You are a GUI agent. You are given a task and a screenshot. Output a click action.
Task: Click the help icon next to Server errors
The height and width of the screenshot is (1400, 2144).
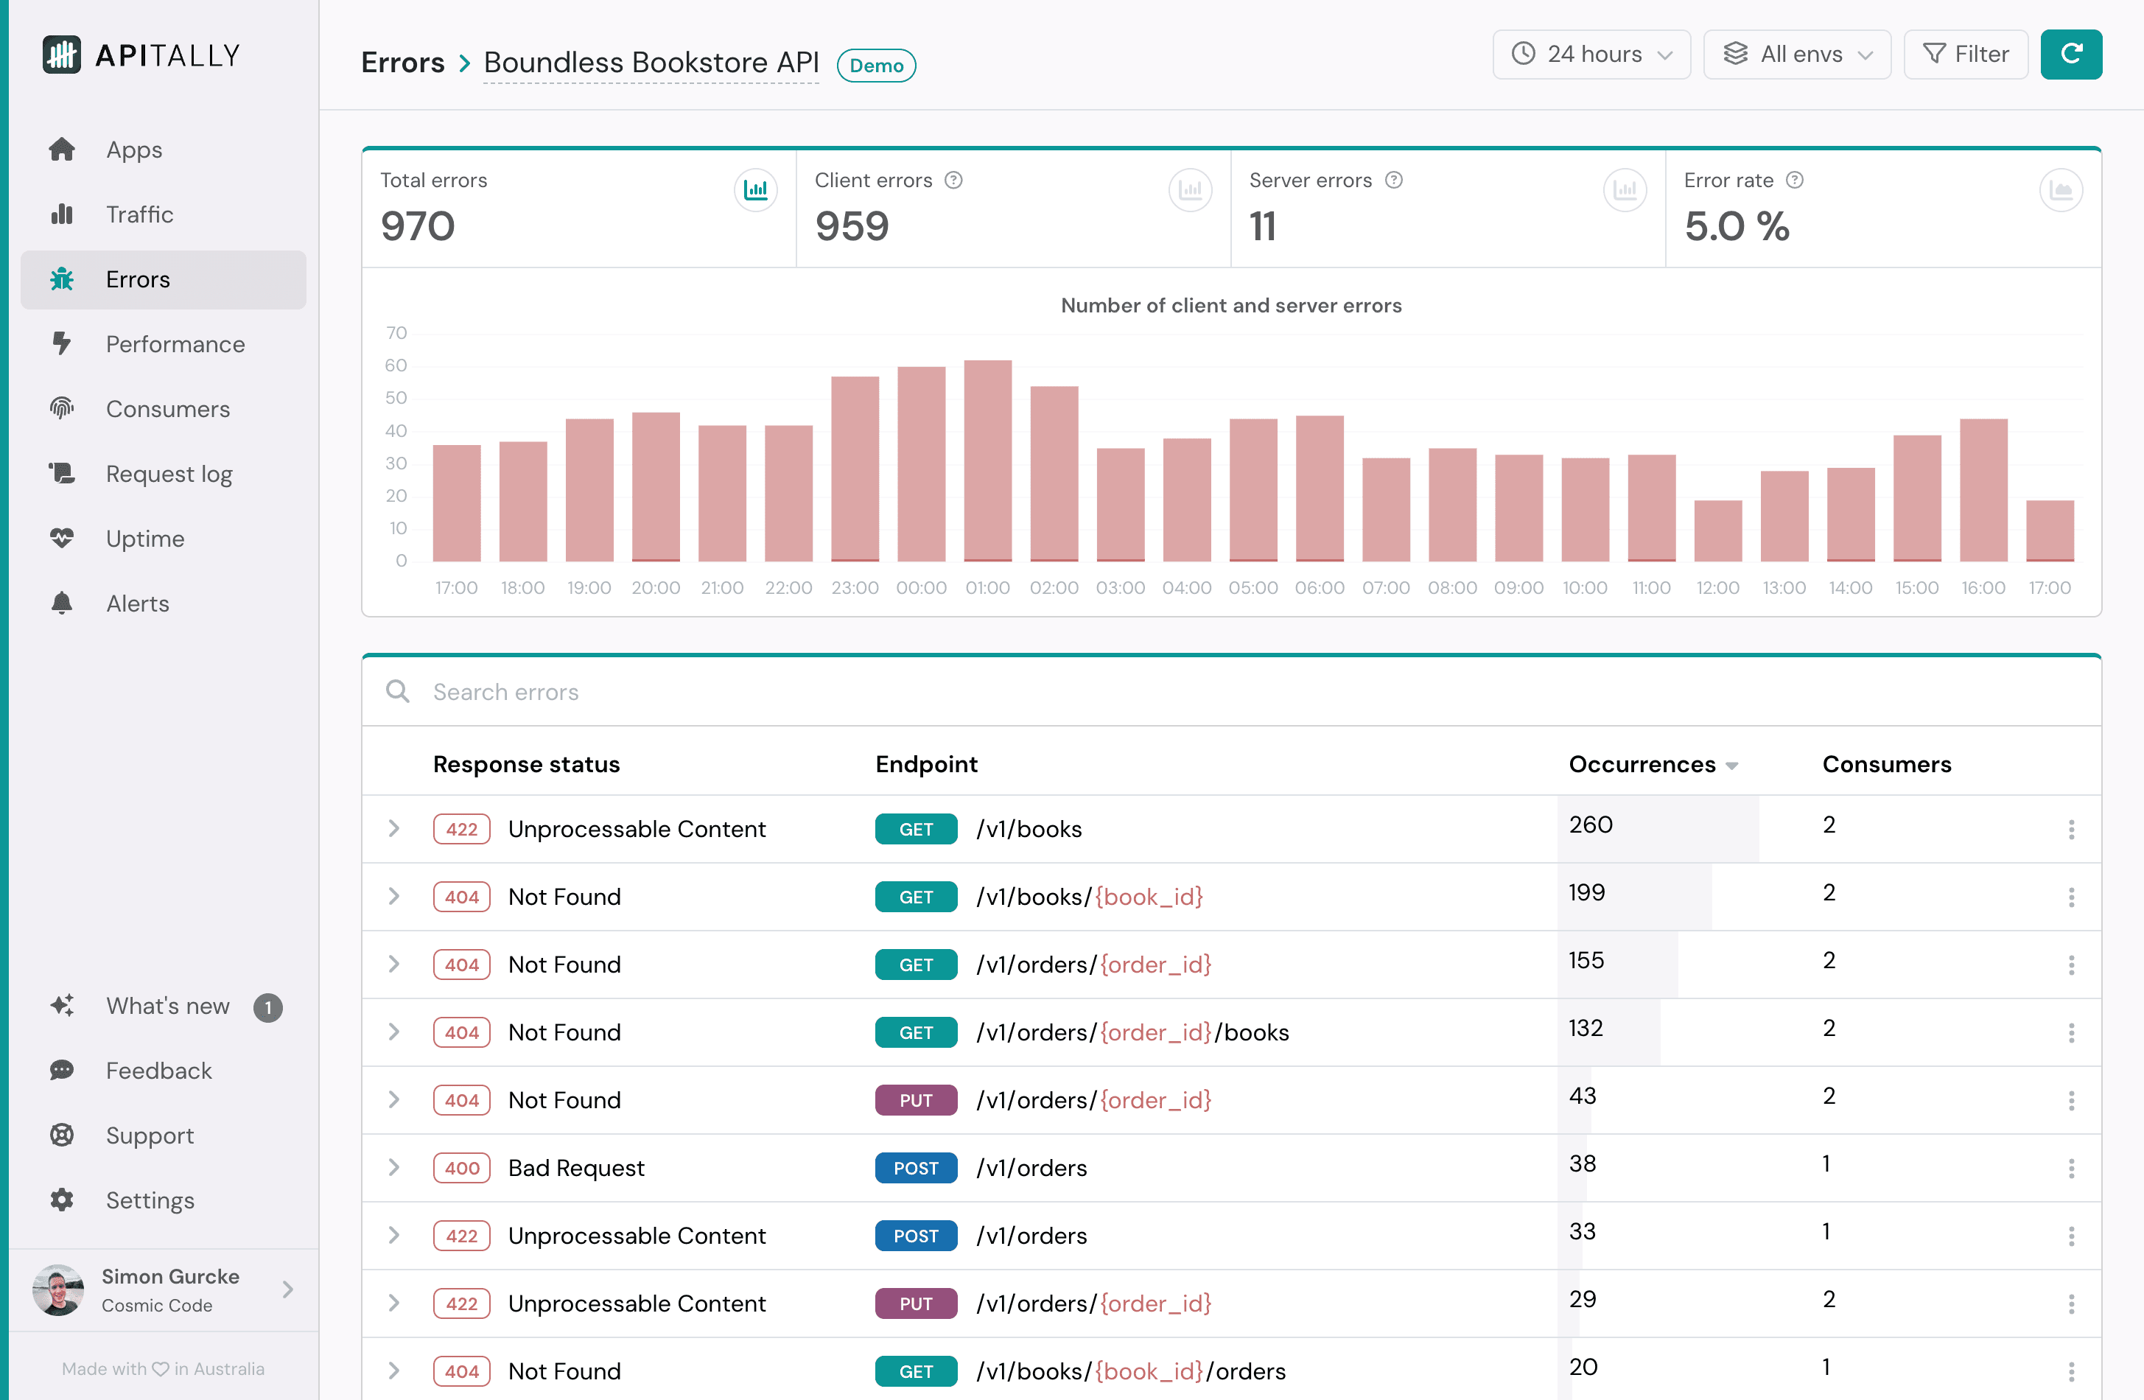pyautogui.click(x=1394, y=181)
